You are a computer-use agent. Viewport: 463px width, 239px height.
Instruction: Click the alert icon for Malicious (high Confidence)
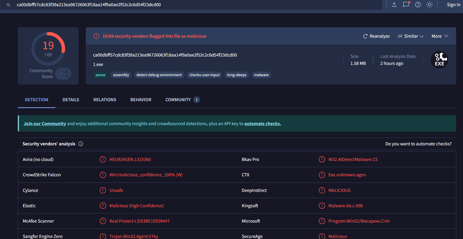pyautogui.click(x=103, y=206)
